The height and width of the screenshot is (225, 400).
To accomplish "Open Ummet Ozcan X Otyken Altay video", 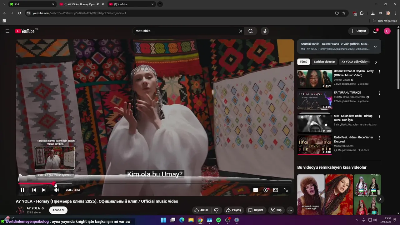I will [x=353, y=73].
